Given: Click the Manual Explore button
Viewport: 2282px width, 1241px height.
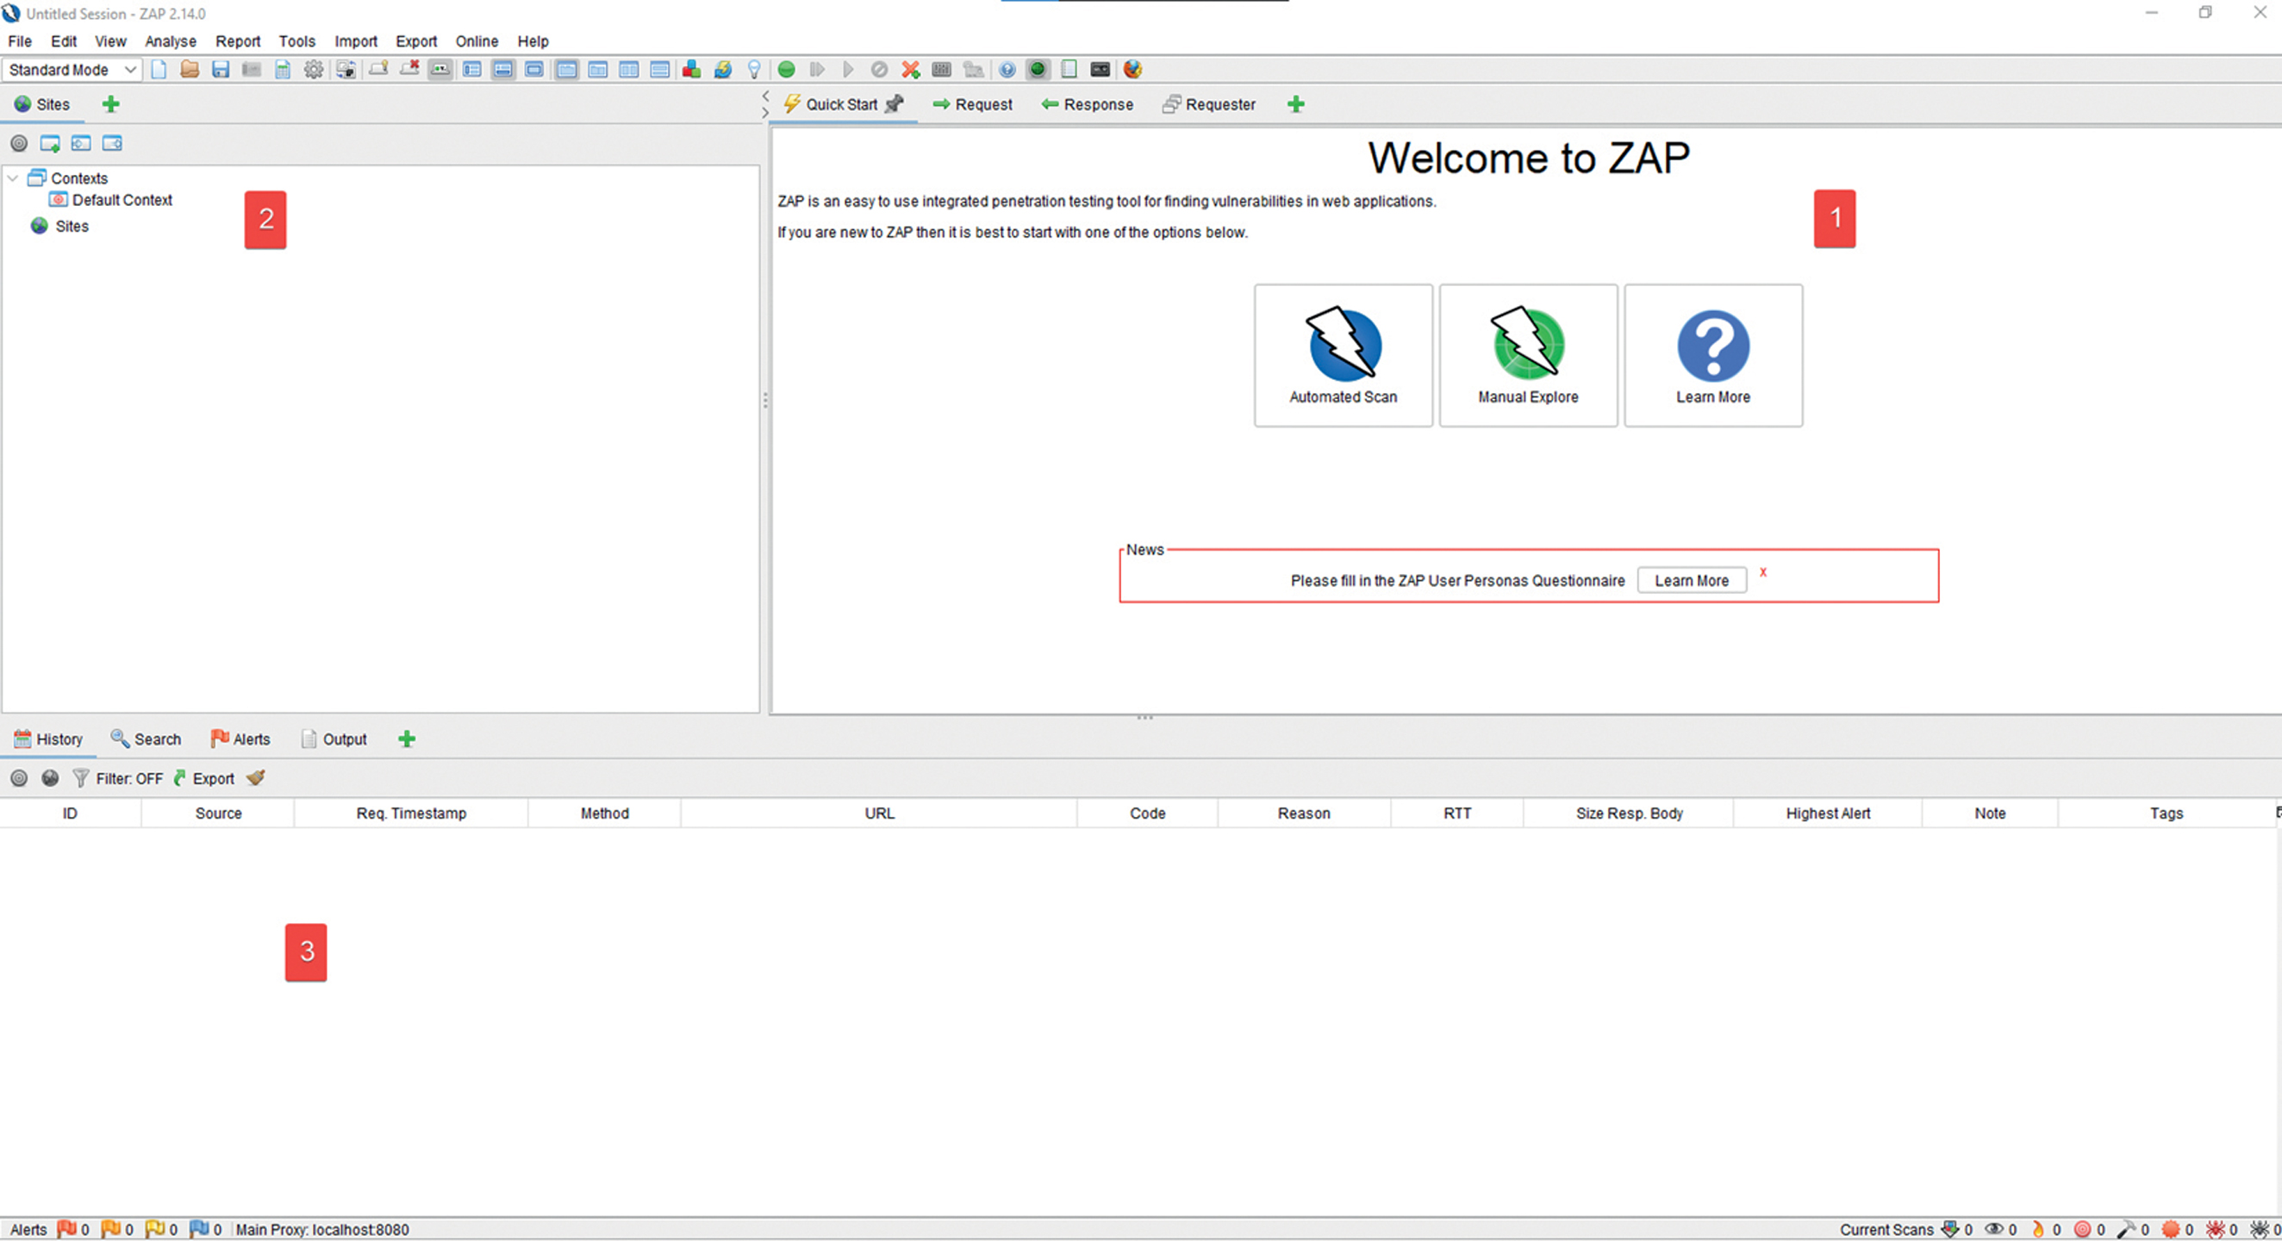Looking at the screenshot, I should [1528, 355].
